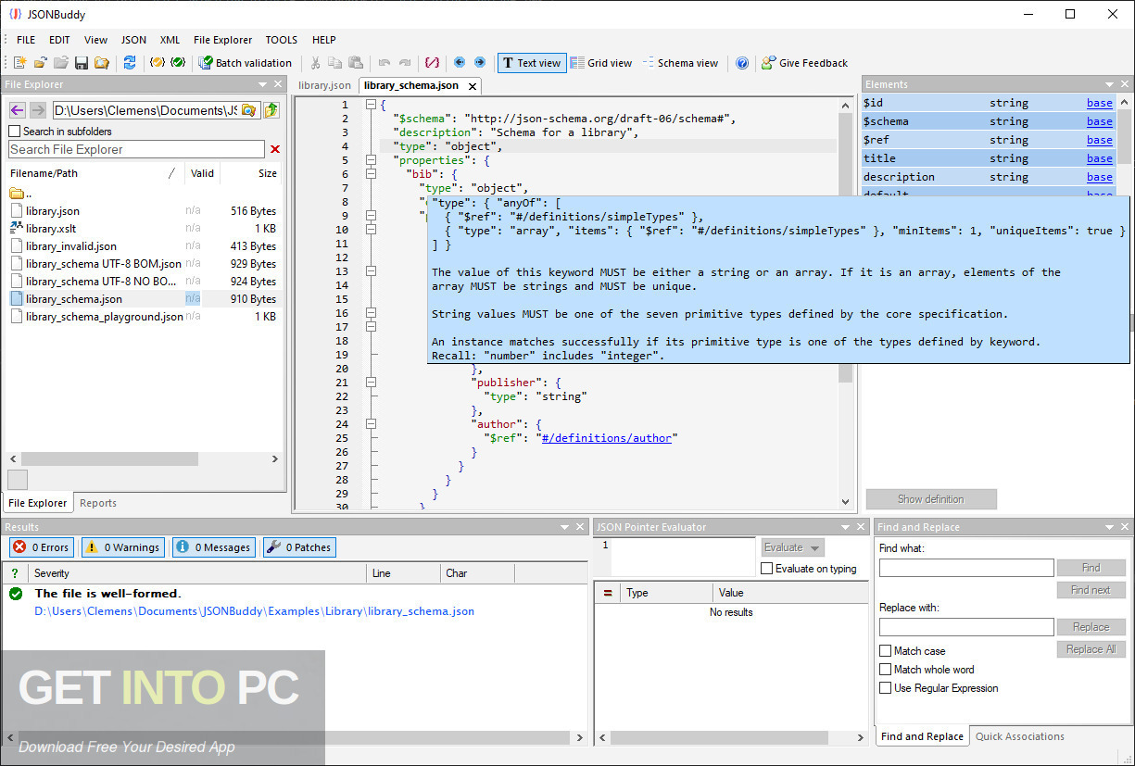
Task: Open the library_schema.json path link in Results
Action: point(255,611)
